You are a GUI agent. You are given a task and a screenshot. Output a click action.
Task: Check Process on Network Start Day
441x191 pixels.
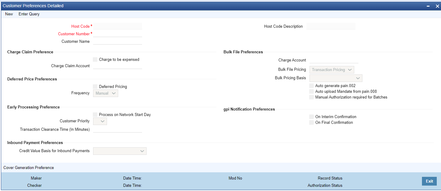[95, 115]
